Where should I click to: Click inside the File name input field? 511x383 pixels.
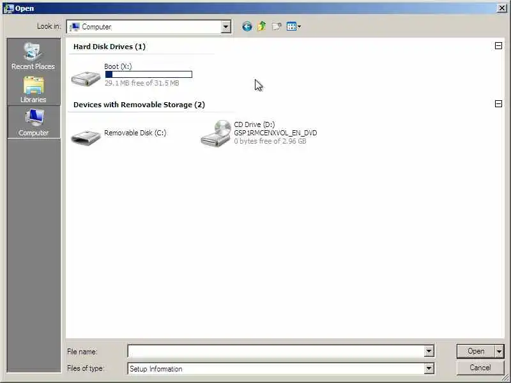click(277, 351)
